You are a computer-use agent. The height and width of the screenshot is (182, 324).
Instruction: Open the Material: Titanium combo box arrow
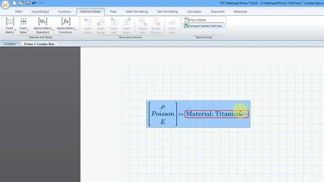pos(246,114)
